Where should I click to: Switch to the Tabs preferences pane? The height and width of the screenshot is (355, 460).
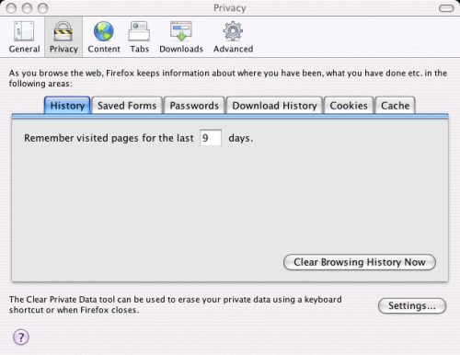pyautogui.click(x=139, y=37)
